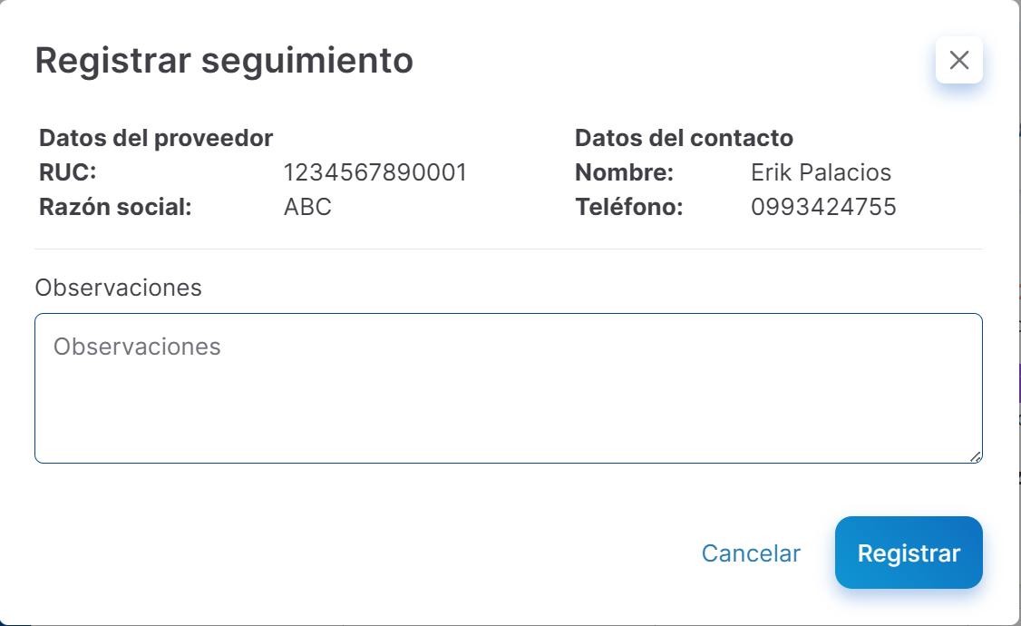Select the contact name Erik Palacios

pos(822,171)
